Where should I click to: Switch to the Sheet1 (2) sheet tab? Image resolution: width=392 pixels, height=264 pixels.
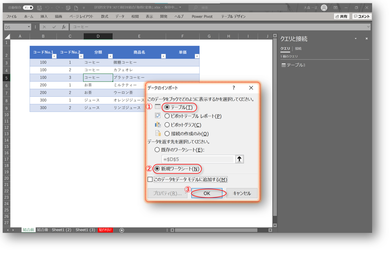(x=61, y=230)
